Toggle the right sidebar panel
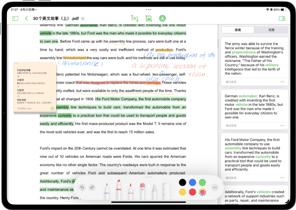Viewport: 296px width, 210px height. click(282, 18)
